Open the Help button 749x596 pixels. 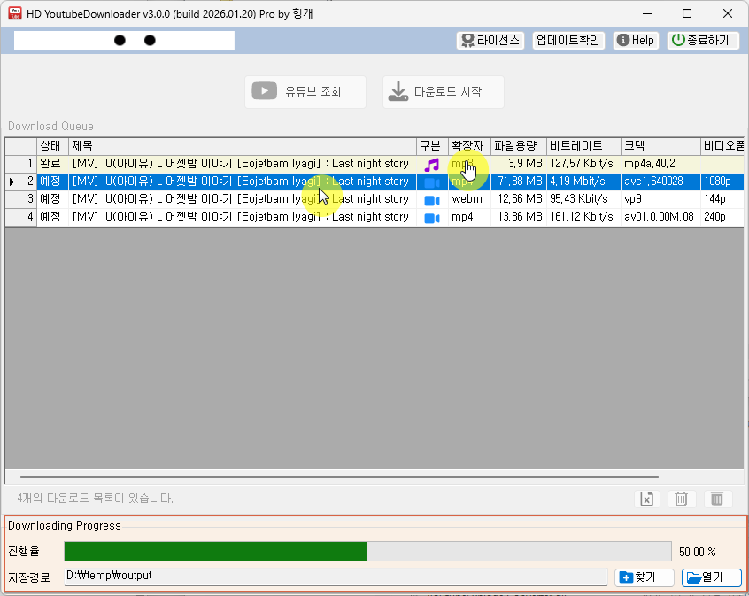(x=636, y=40)
